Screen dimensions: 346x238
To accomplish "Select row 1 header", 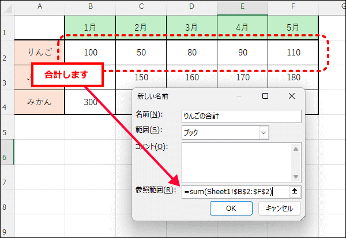I will coord(7,28).
